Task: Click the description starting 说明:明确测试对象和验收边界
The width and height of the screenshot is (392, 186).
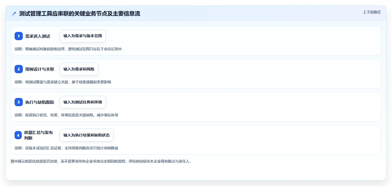Action: coord(68,49)
